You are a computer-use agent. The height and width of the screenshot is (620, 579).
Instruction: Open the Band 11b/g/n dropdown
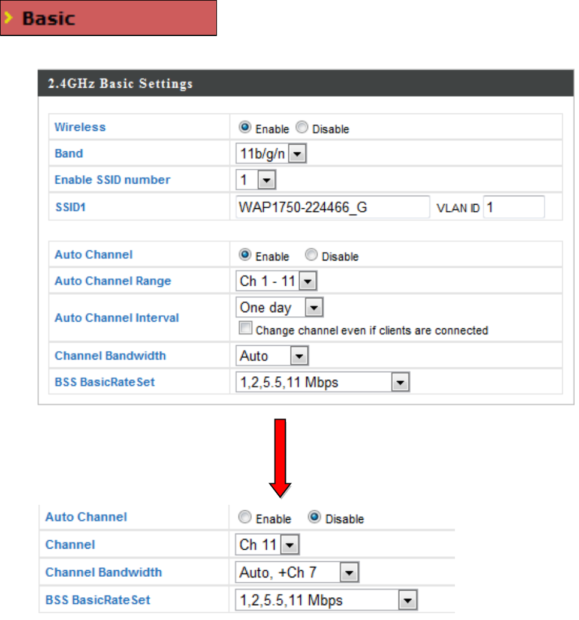[271, 154]
